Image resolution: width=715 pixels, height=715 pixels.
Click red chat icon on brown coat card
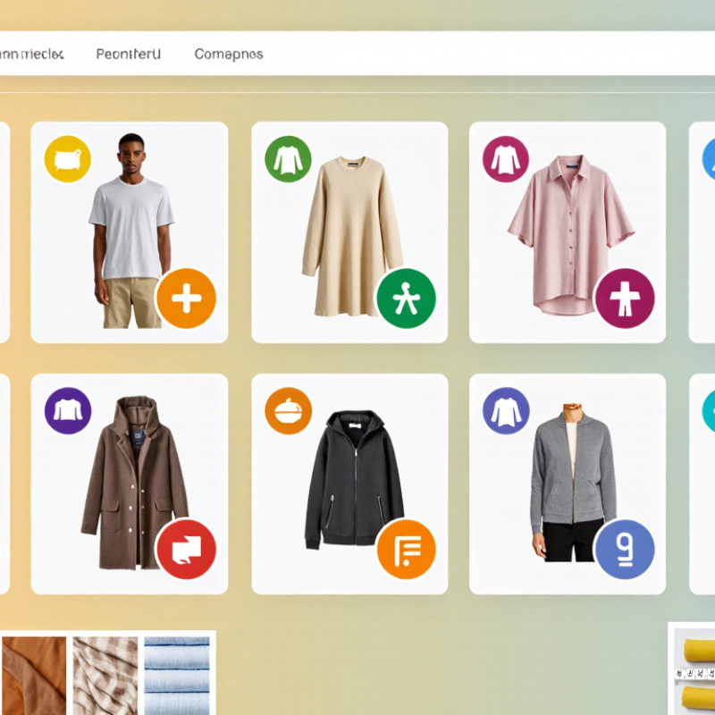[x=186, y=550]
